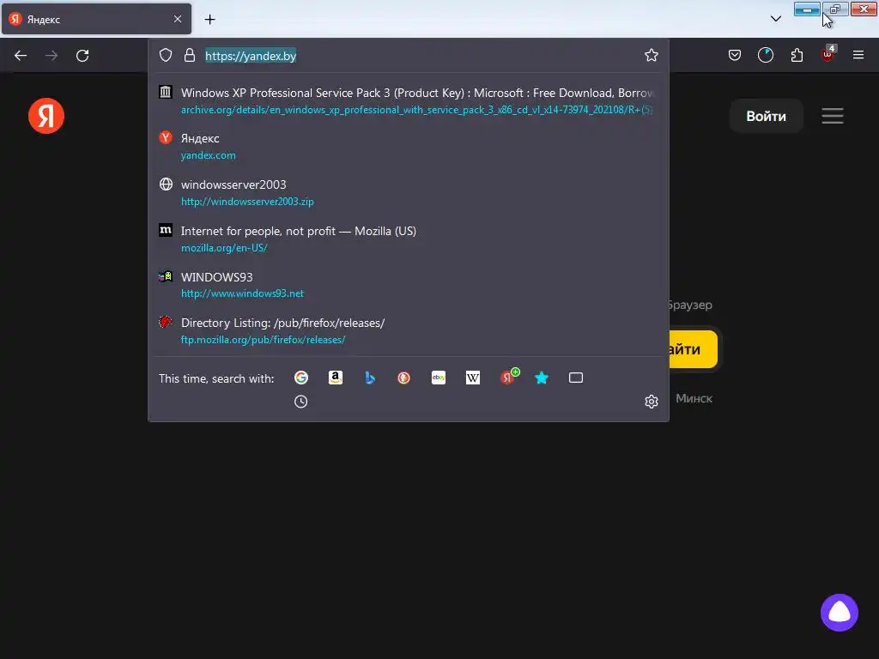Minimize the browser window
The image size is (879, 659).
pyautogui.click(x=807, y=9)
